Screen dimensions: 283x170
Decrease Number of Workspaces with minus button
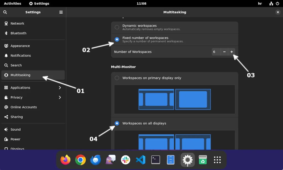tap(224, 52)
